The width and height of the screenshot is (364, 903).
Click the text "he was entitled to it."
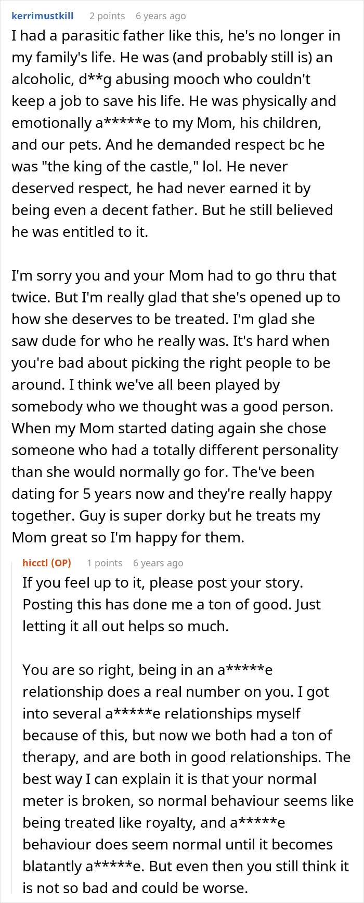pos(80,232)
